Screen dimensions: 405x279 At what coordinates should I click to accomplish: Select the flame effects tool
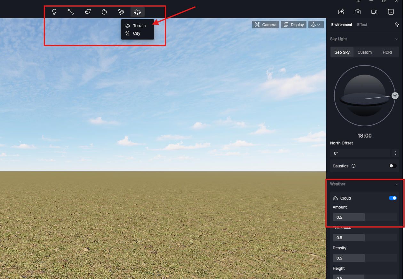coord(104,12)
